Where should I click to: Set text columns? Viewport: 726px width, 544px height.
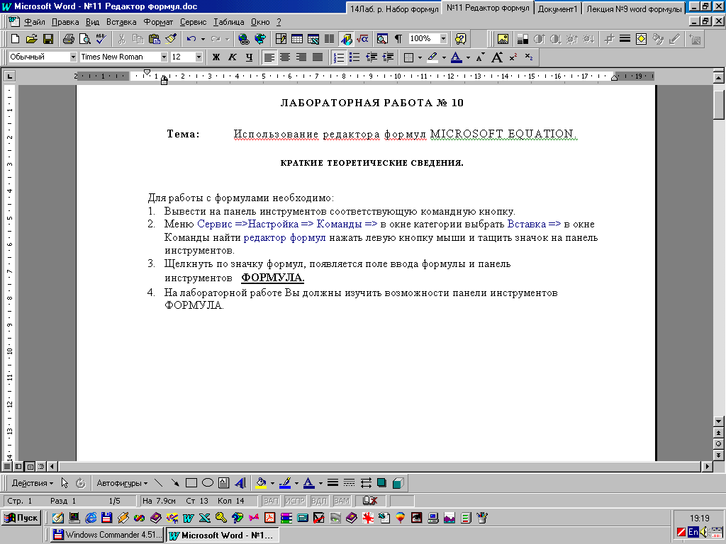point(329,39)
